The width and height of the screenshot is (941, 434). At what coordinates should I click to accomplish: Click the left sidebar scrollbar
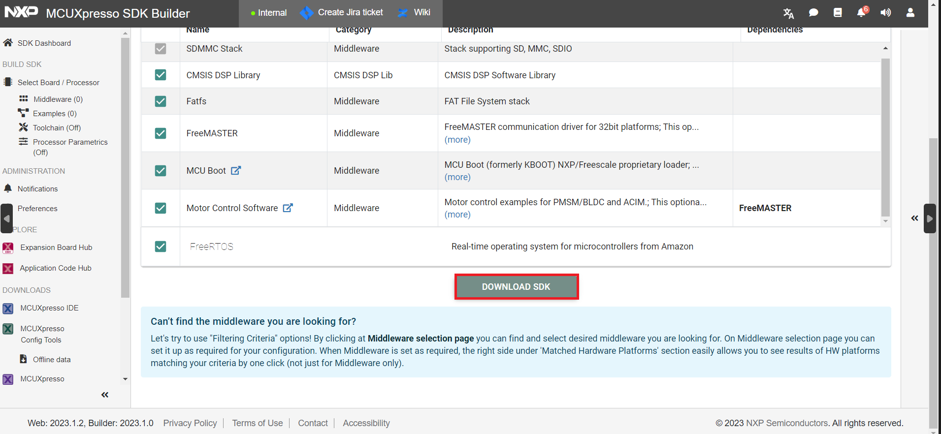[x=125, y=167]
